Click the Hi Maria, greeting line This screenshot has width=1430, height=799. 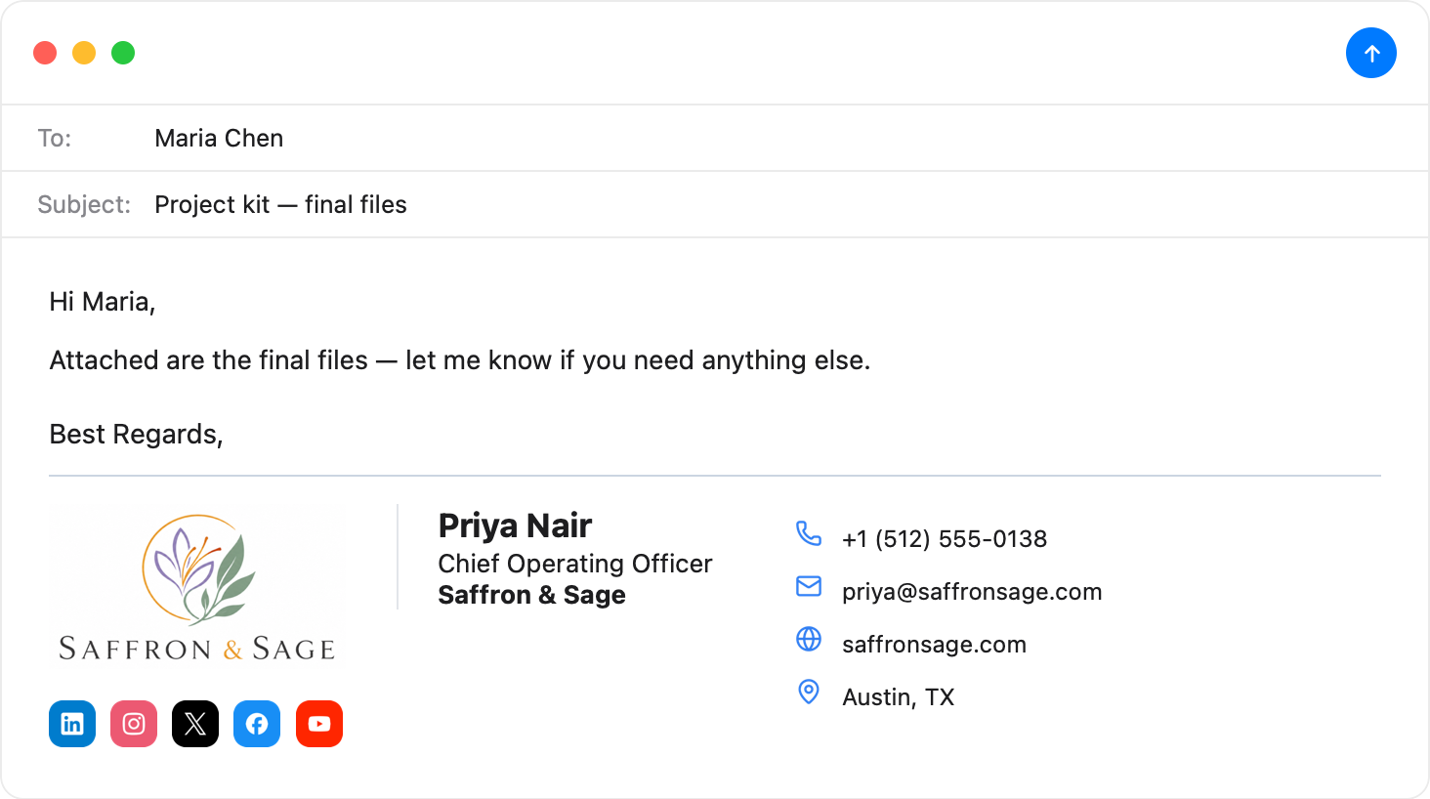103,302
